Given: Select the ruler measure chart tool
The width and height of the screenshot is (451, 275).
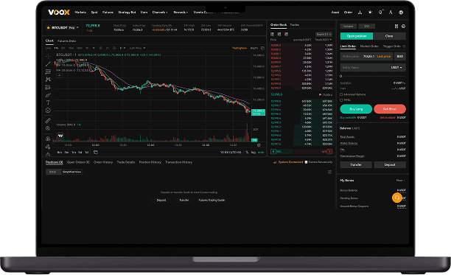Looking at the screenshot, I should pos(48,120).
